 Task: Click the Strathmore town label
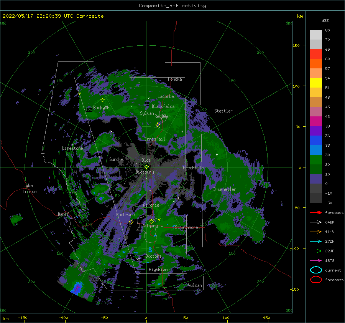pos(186,227)
